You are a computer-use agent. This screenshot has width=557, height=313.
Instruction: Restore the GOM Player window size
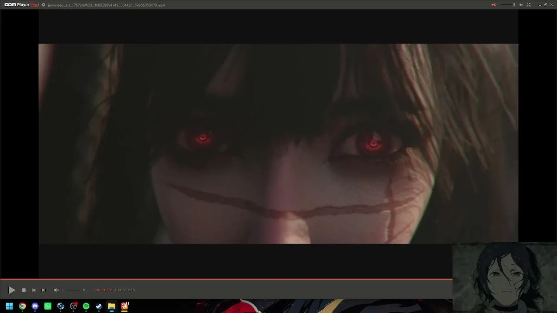pos(546,5)
